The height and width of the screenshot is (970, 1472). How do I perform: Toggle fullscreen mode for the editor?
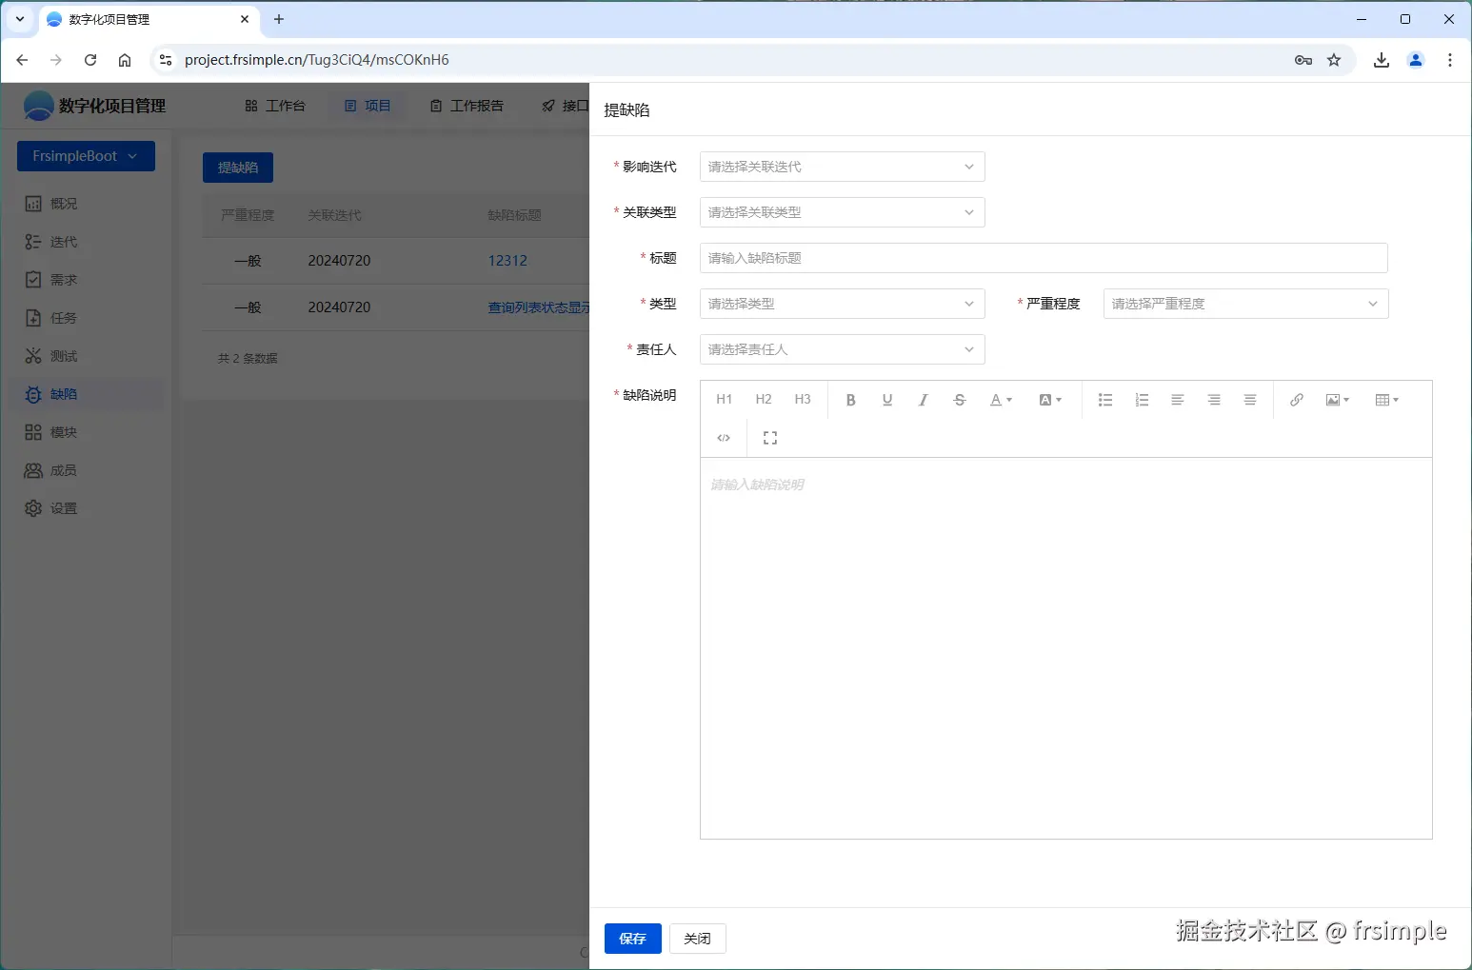[x=769, y=437]
